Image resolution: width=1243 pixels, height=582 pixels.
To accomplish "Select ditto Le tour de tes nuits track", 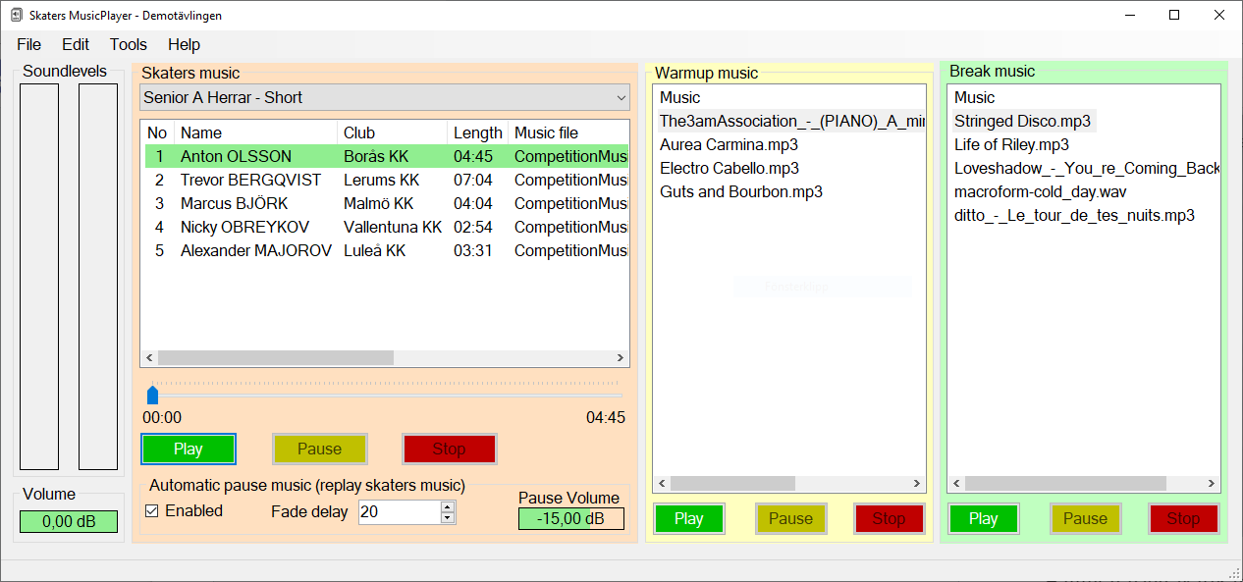I will click(1074, 215).
